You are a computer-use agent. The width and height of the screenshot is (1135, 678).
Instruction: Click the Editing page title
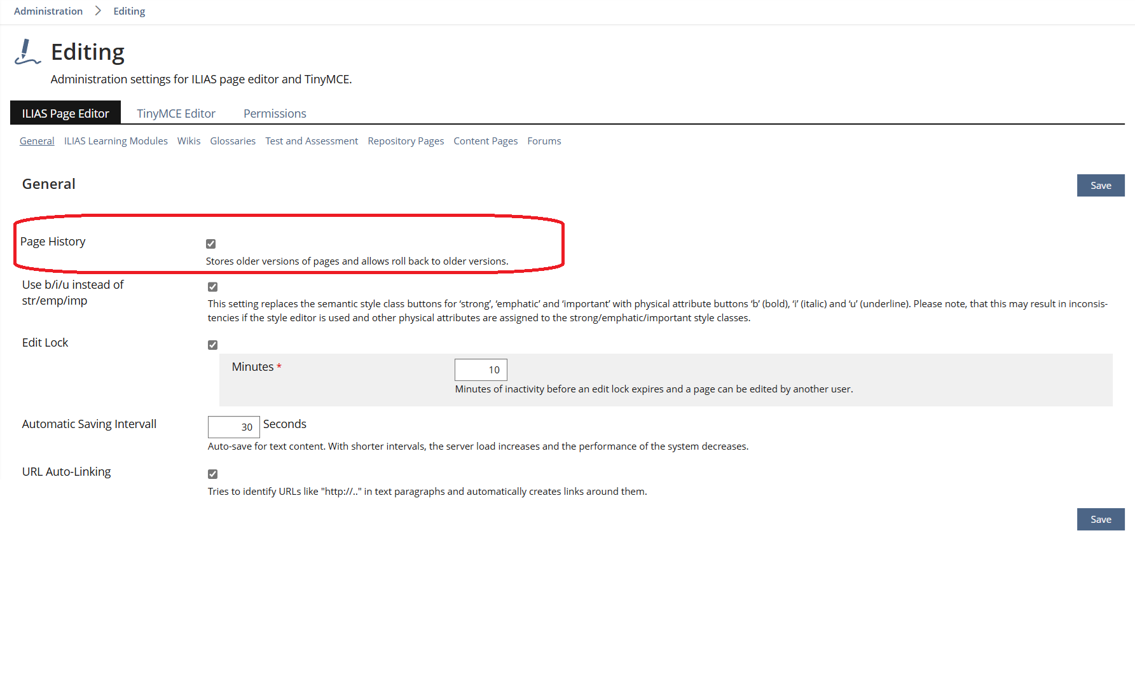(x=88, y=52)
